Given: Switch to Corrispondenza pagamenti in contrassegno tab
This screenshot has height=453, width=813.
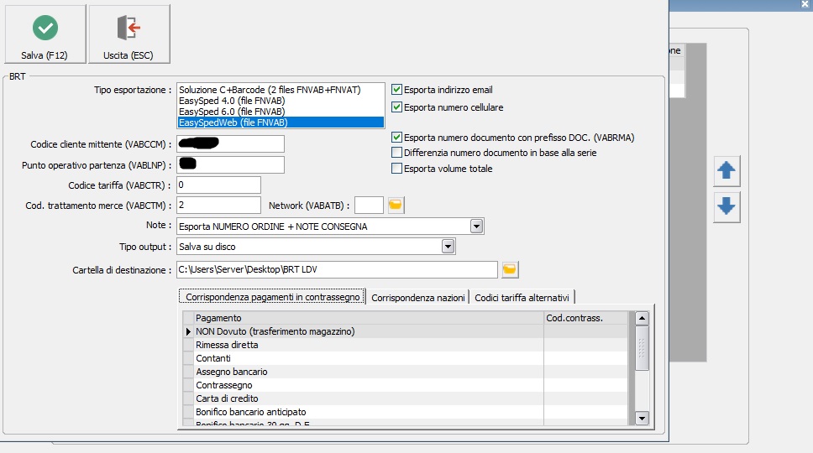Looking at the screenshot, I should pyautogui.click(x=272, y=297).
